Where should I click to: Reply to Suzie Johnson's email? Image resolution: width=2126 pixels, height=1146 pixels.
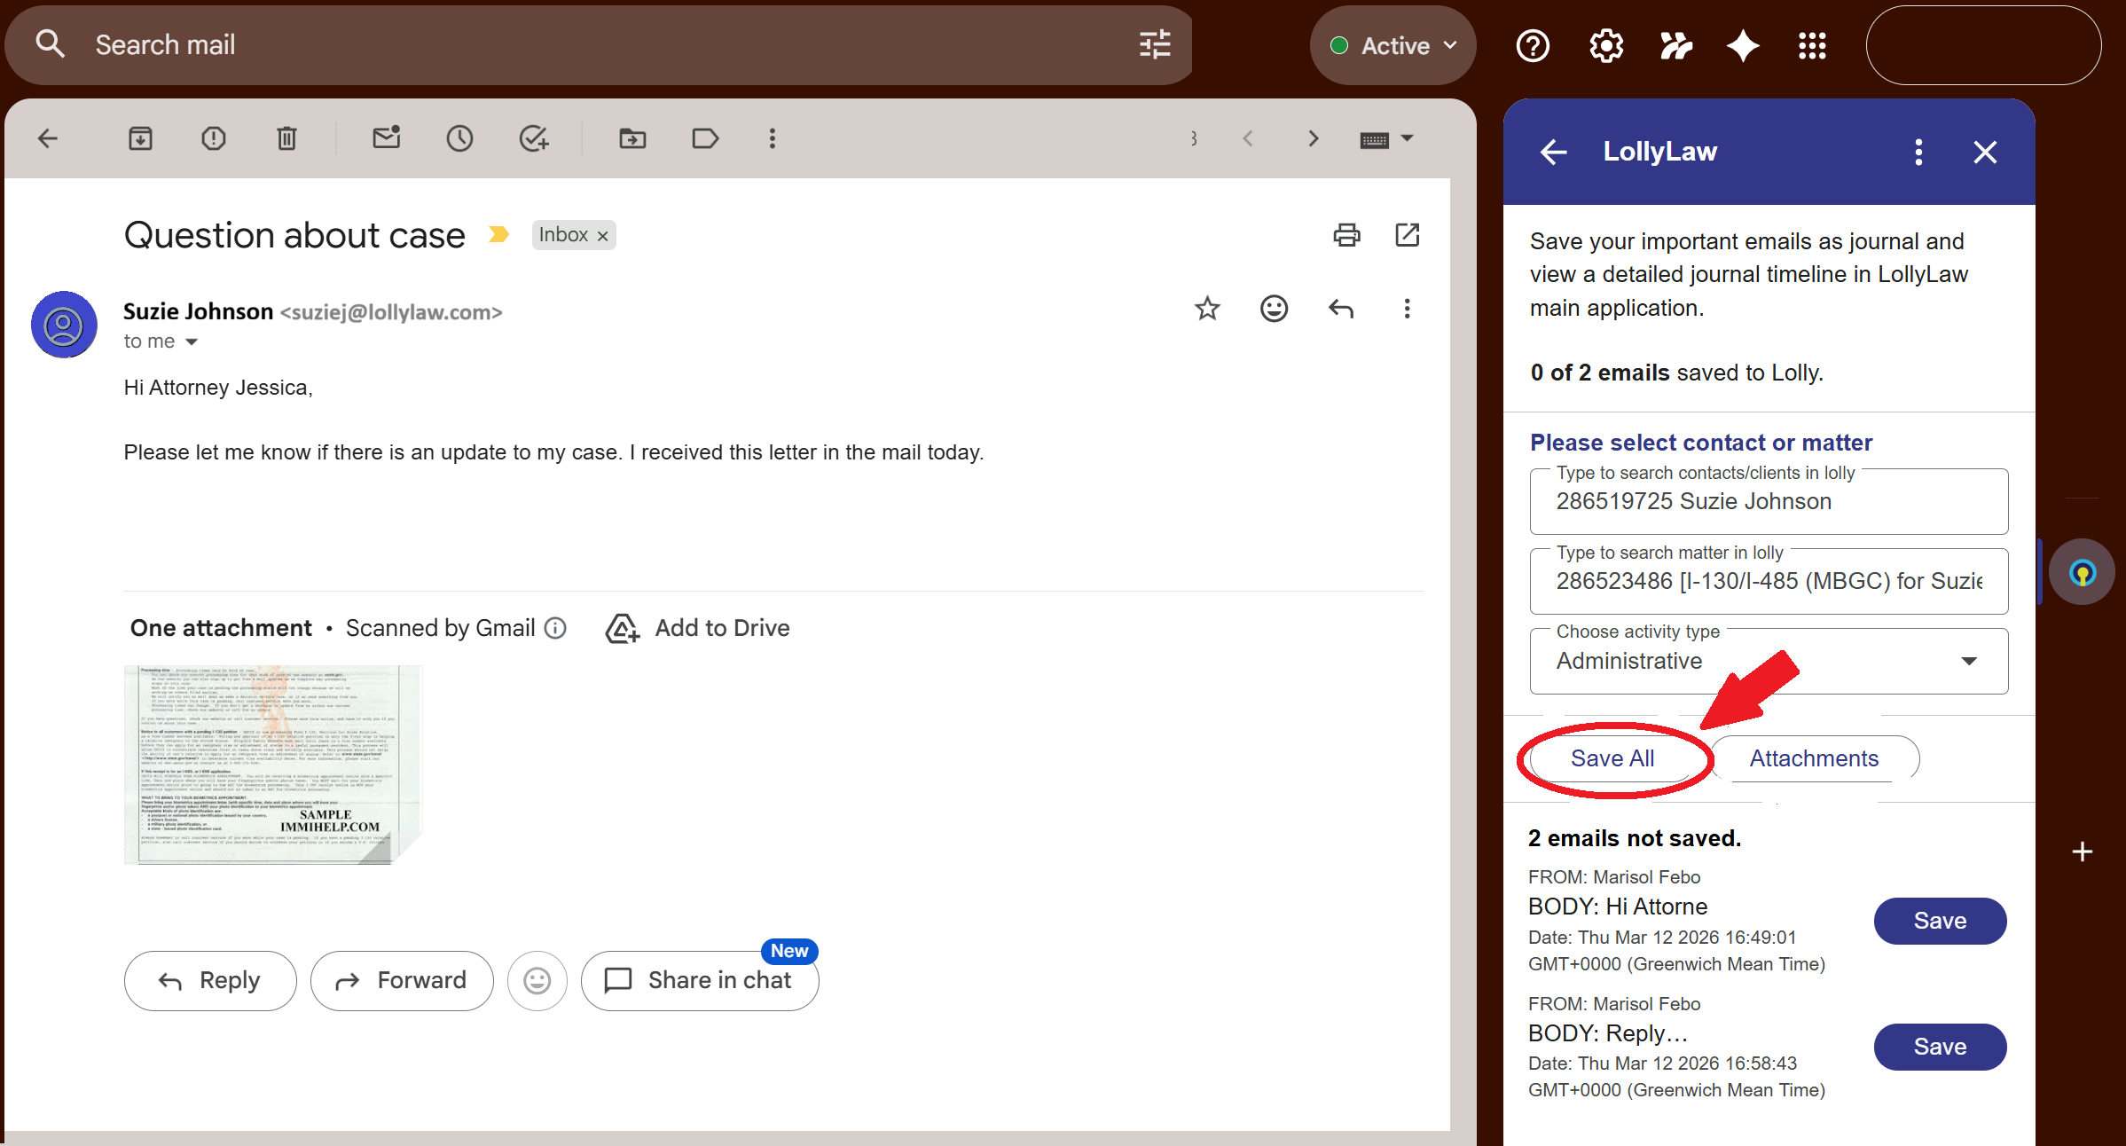coord(210,980)
